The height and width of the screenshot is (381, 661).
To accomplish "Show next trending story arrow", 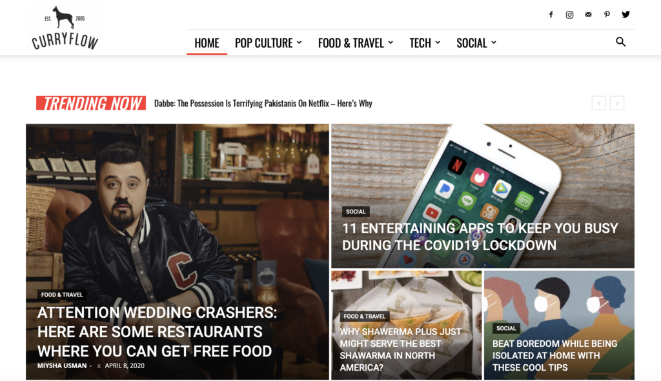I will tap(617, 103).
